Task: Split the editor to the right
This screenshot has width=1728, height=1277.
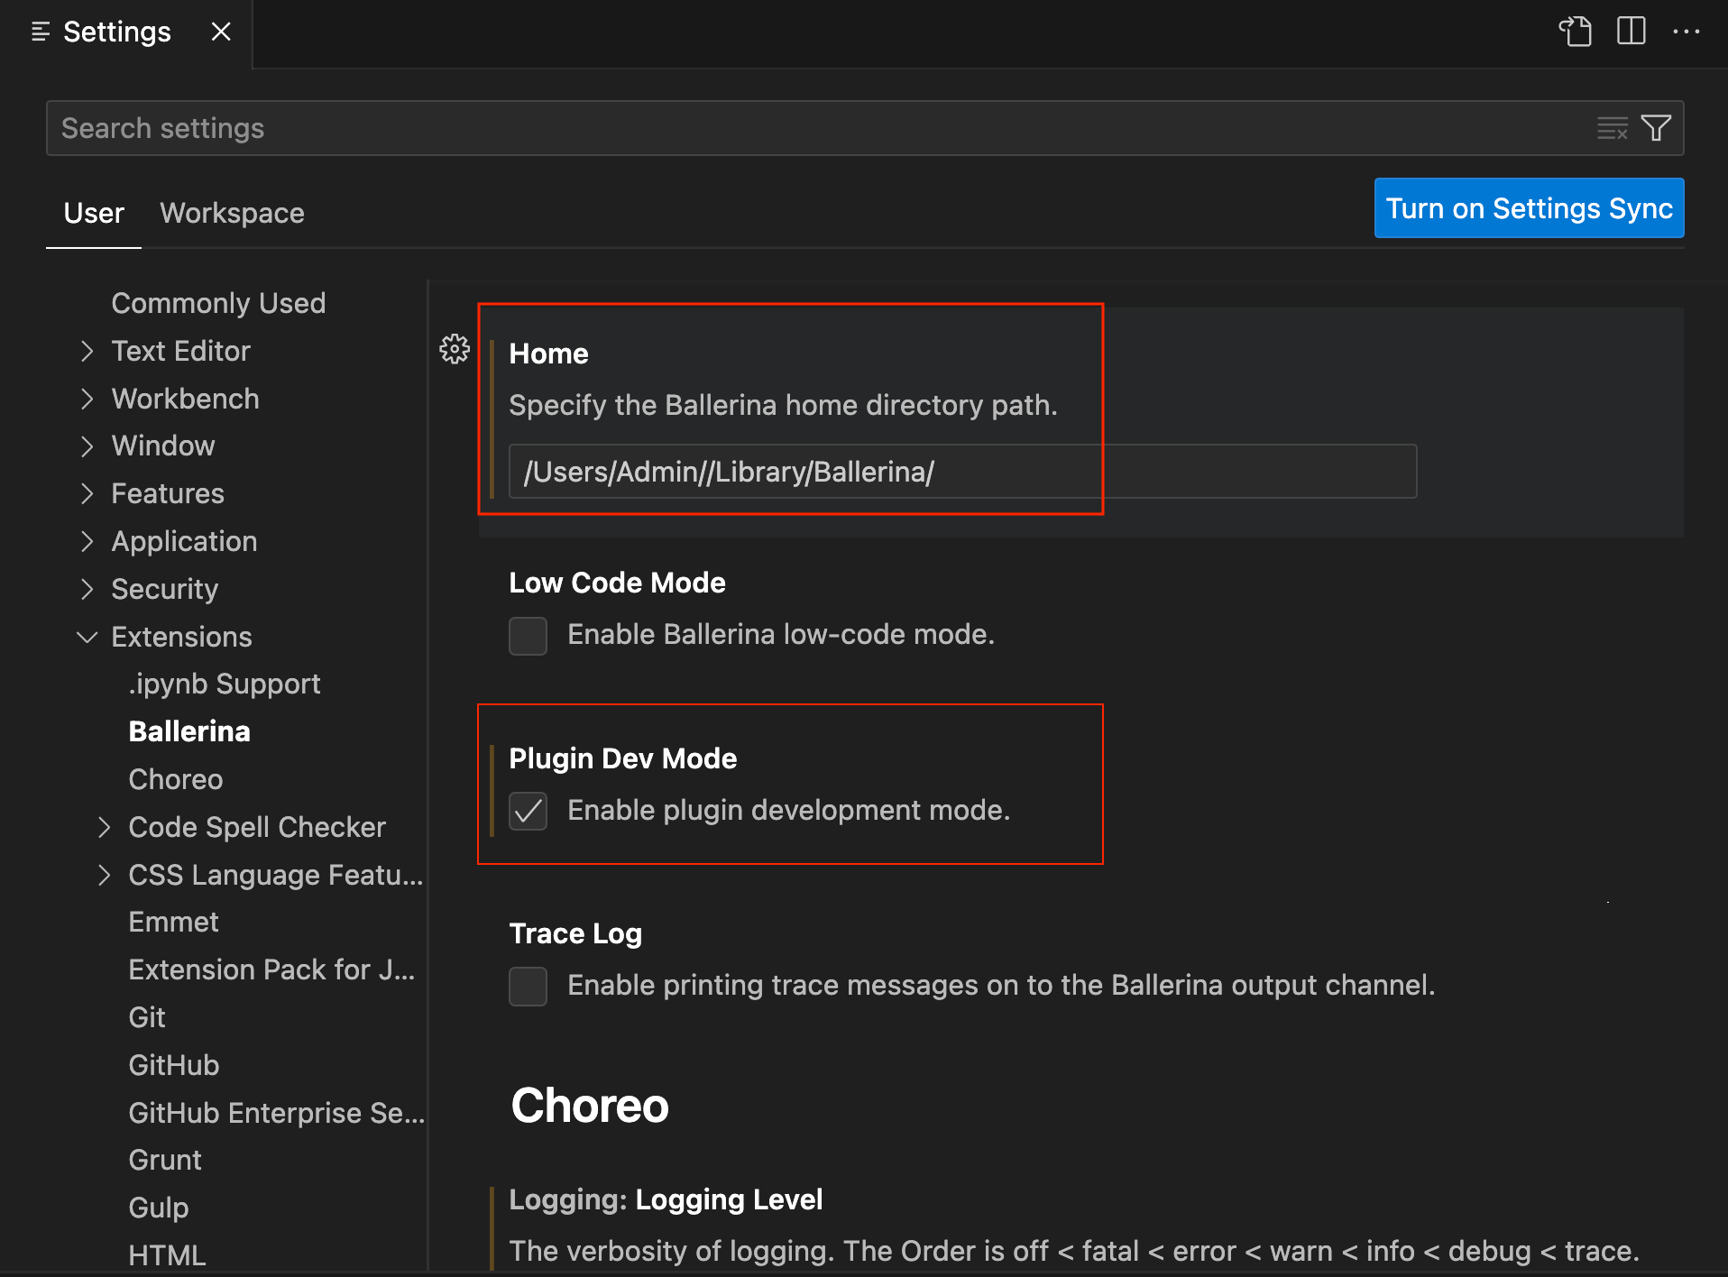Action: [1631, 32]
